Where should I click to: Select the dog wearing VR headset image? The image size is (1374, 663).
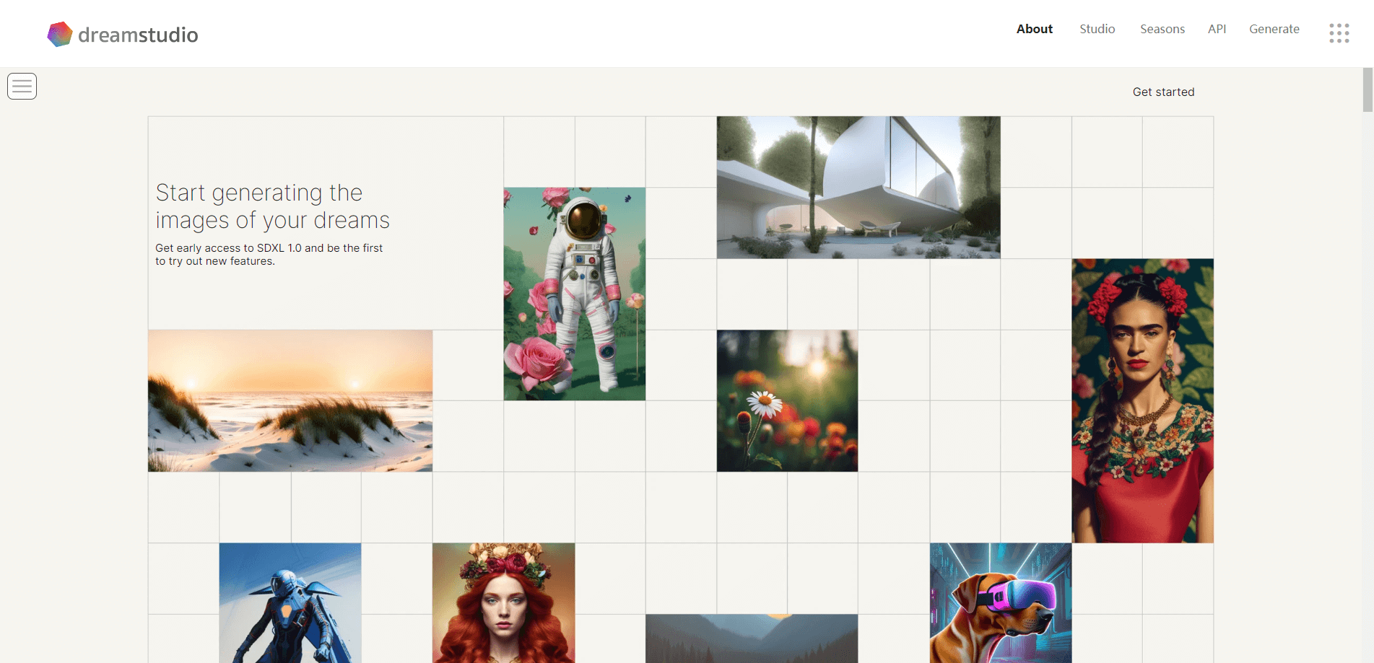tap(1001, 603)
